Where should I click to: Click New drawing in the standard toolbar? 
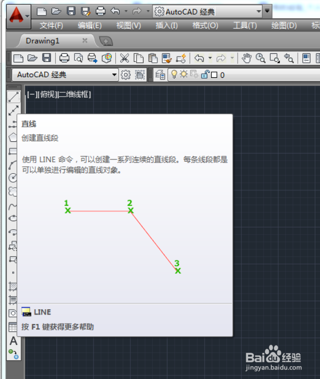tap(18, 58)
